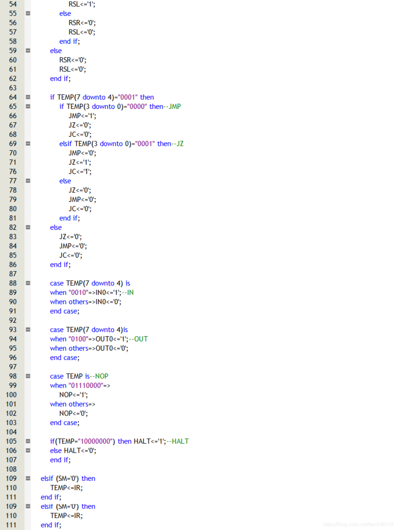
Task: Collapse the else block at line 55
Action: coord(28,13)
